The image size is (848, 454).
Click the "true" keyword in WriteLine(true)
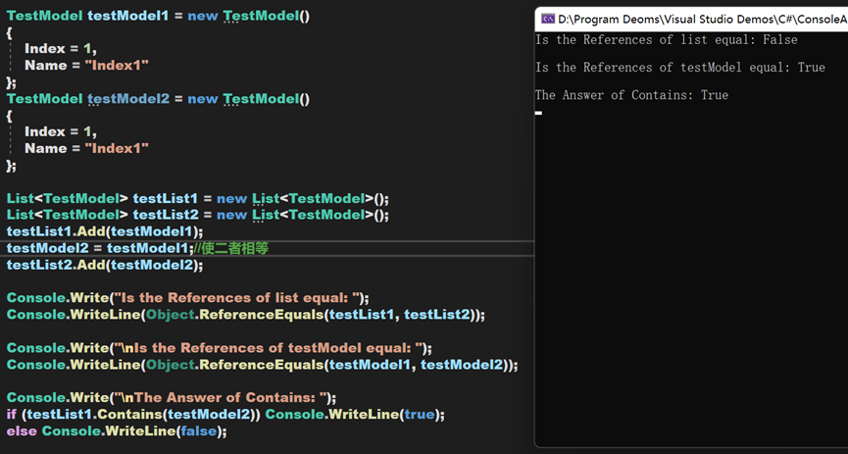[x=420, y=414]
